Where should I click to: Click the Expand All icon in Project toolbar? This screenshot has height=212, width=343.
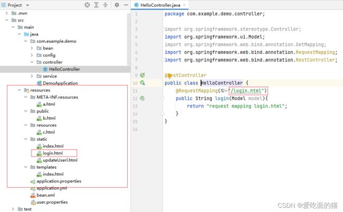click(96, 5)
